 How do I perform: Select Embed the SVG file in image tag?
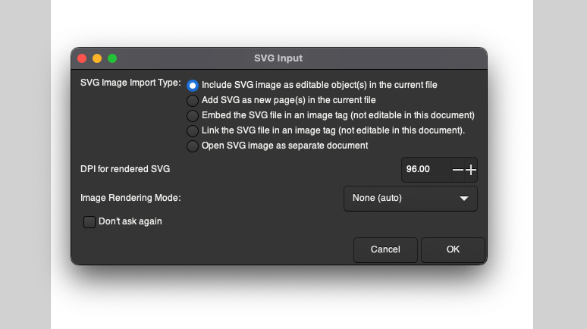193,116
